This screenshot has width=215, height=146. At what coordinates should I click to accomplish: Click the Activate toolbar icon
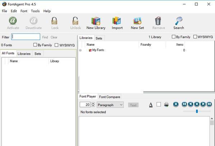[13, 20]
